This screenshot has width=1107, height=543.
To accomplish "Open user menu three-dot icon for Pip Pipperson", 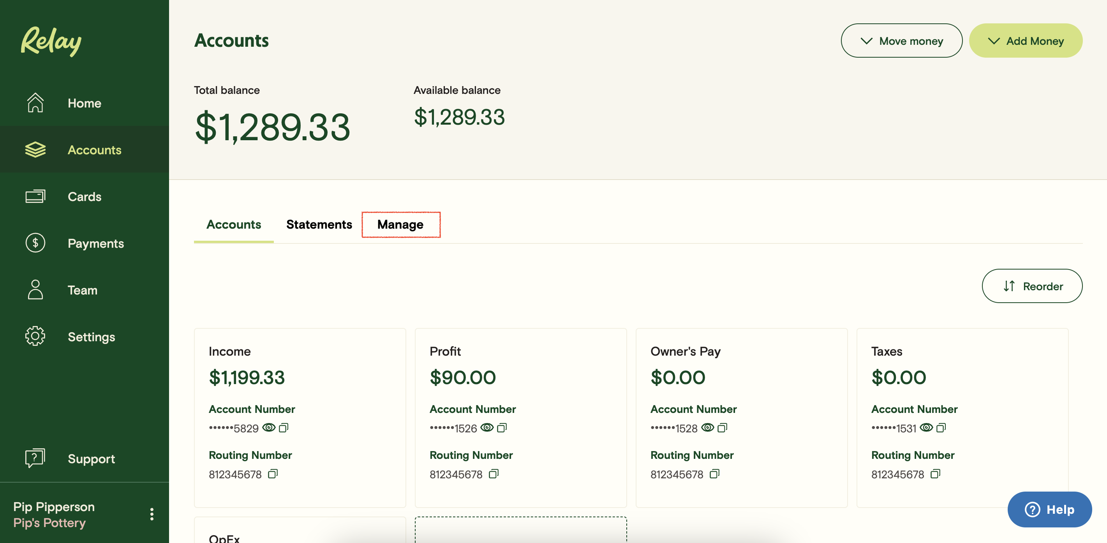I will point(152,514).
